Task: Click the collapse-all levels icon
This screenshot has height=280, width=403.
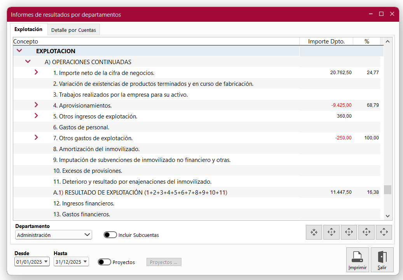Action: point(314,232)
